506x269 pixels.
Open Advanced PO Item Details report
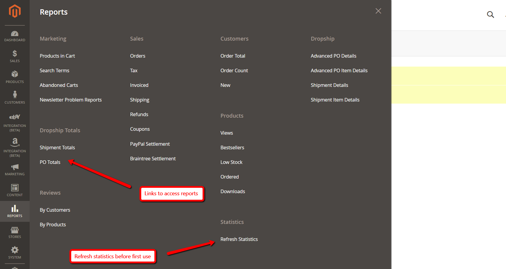(339, 70)
